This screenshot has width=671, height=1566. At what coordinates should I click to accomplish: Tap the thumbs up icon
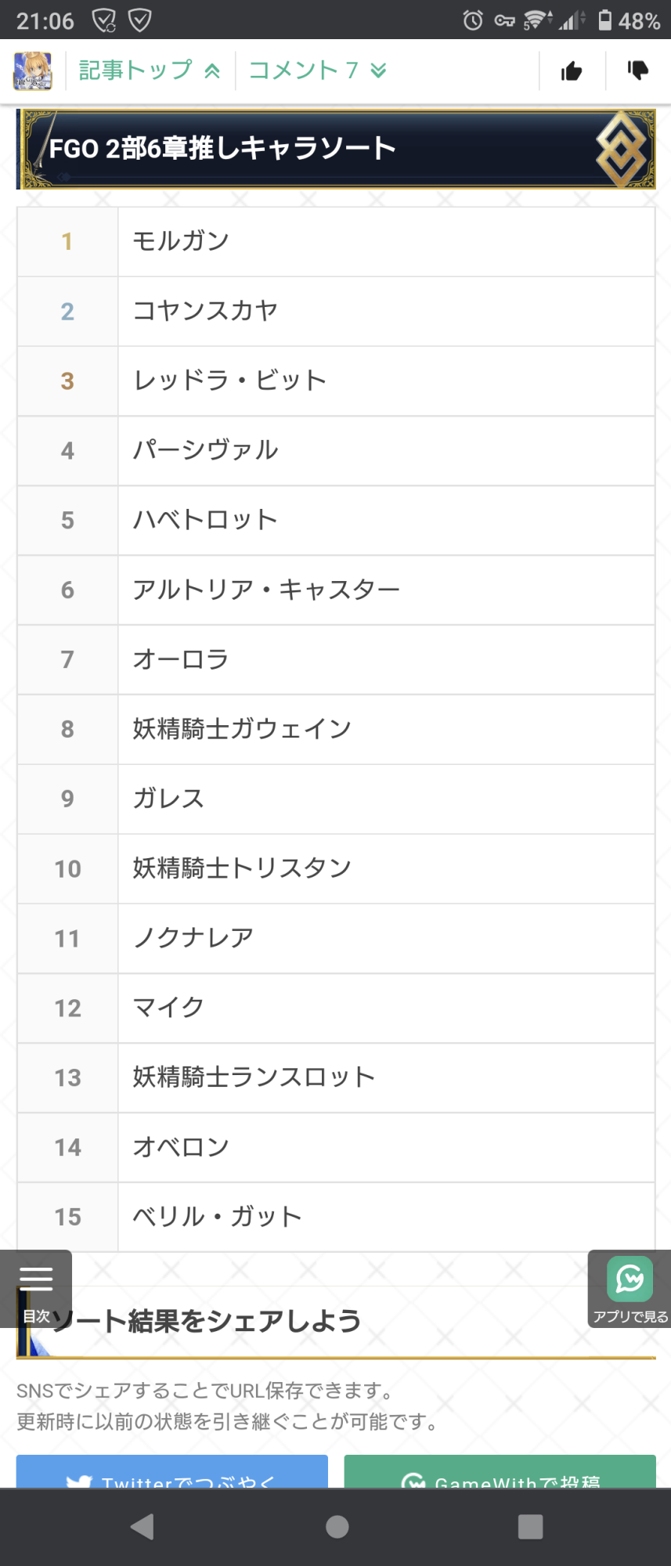572,71
